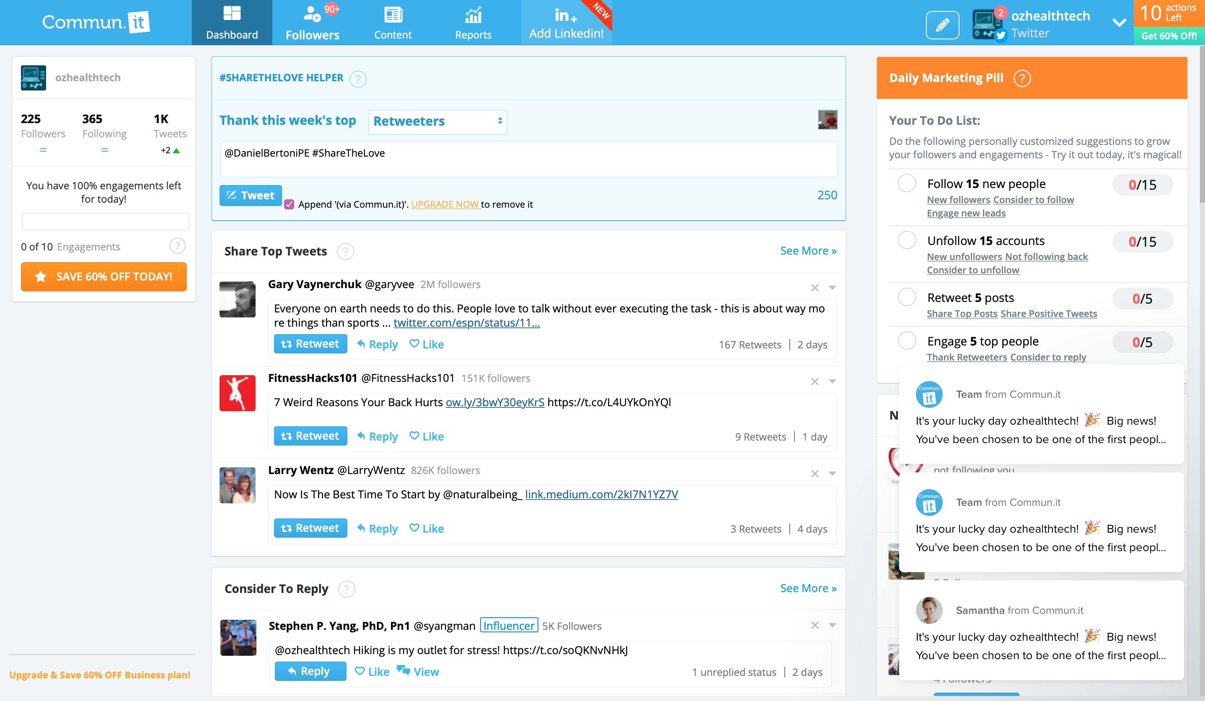This screenshot has height=701, width=1205.
Task: Like the FitnessHacks101 tweet
Action: click(x=427, y=436)
